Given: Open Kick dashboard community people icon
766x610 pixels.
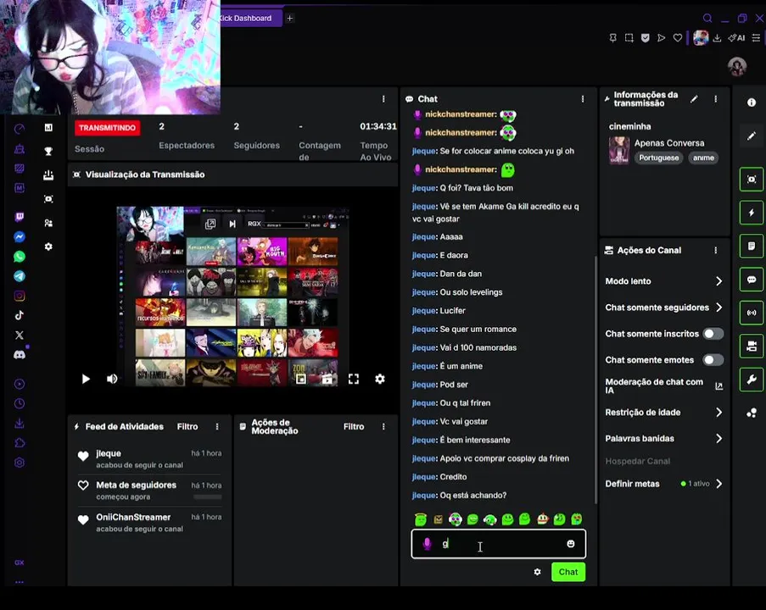Looking at the screenshot, I should pos(48,223).
